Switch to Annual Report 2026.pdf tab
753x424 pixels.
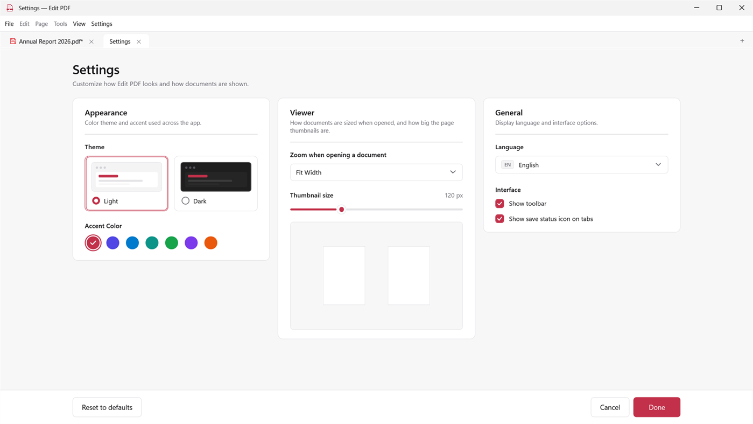click(x=51, y=41)
